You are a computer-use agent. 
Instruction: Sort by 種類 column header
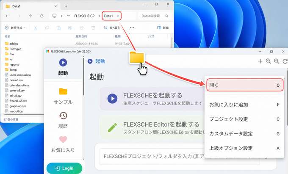point(118,36)
